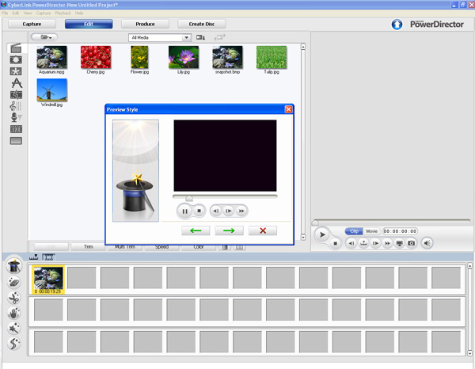Click the seek-by-time icon in main preview
Viewport: 475px width, 369px height.
pos(363,243)
